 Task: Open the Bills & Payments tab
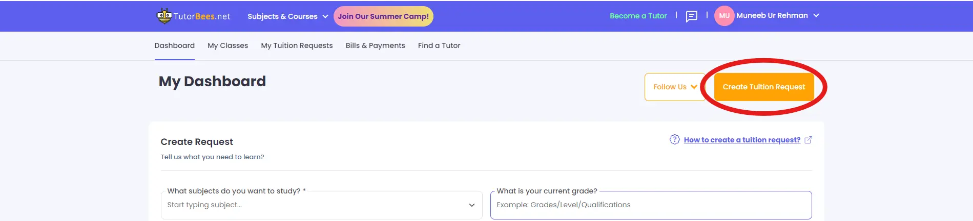coord(375,45)
